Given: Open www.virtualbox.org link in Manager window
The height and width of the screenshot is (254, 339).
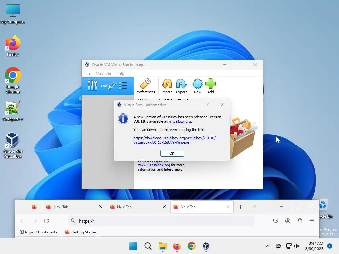Looking at the screenshot, I should 154,165.
